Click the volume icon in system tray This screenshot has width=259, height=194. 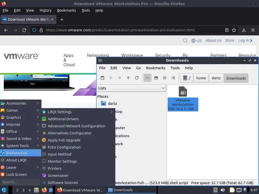(223, 190)
